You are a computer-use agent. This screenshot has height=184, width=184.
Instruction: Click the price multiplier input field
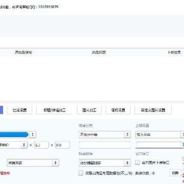click(41, 145)
